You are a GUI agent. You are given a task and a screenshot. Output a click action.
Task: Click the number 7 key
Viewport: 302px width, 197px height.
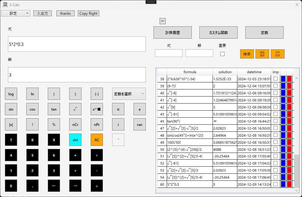tap(11, 140)
